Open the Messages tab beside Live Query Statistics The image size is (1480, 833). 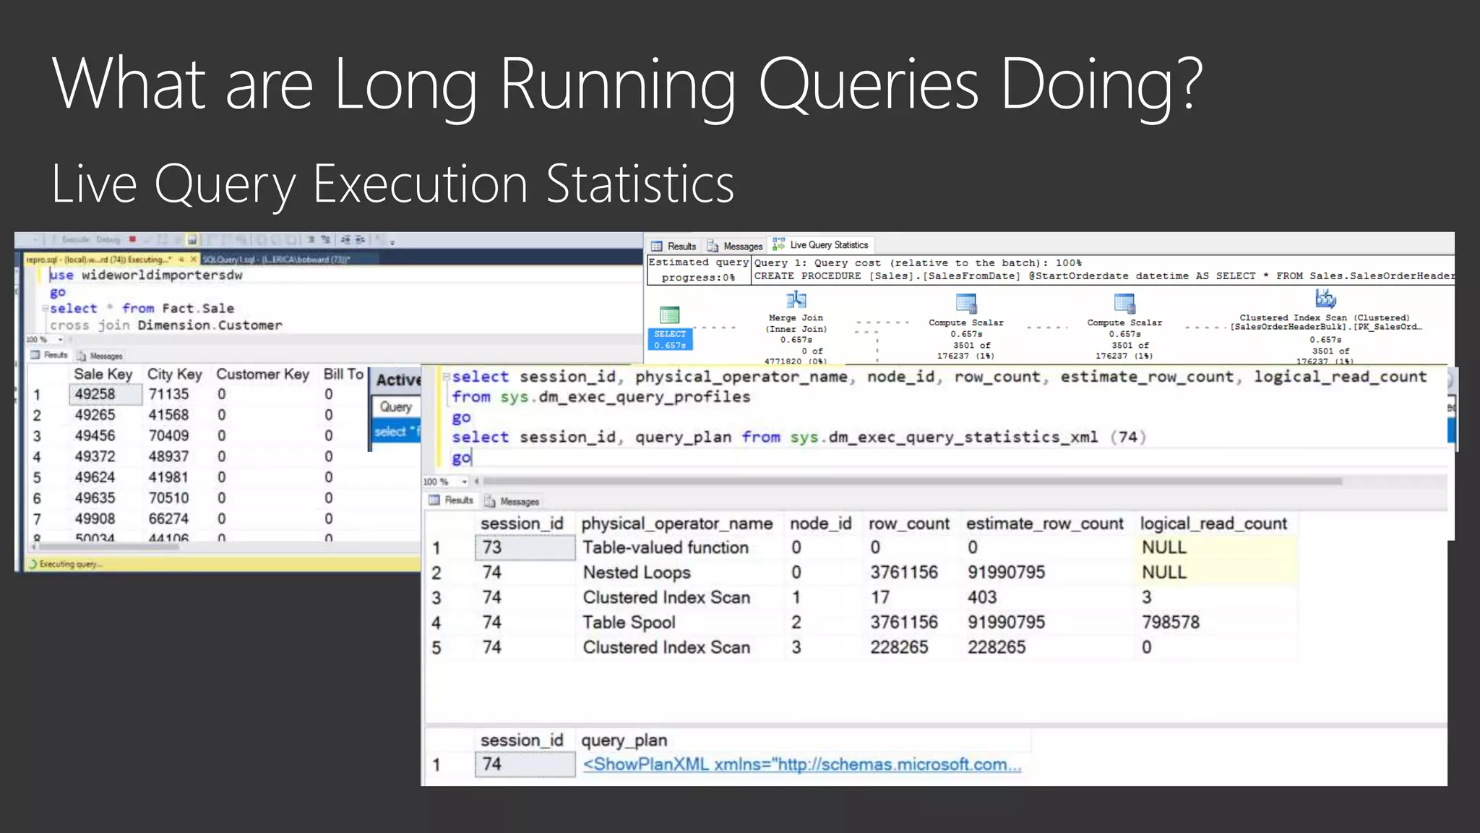pyautogui.click(x=735, y=246)
